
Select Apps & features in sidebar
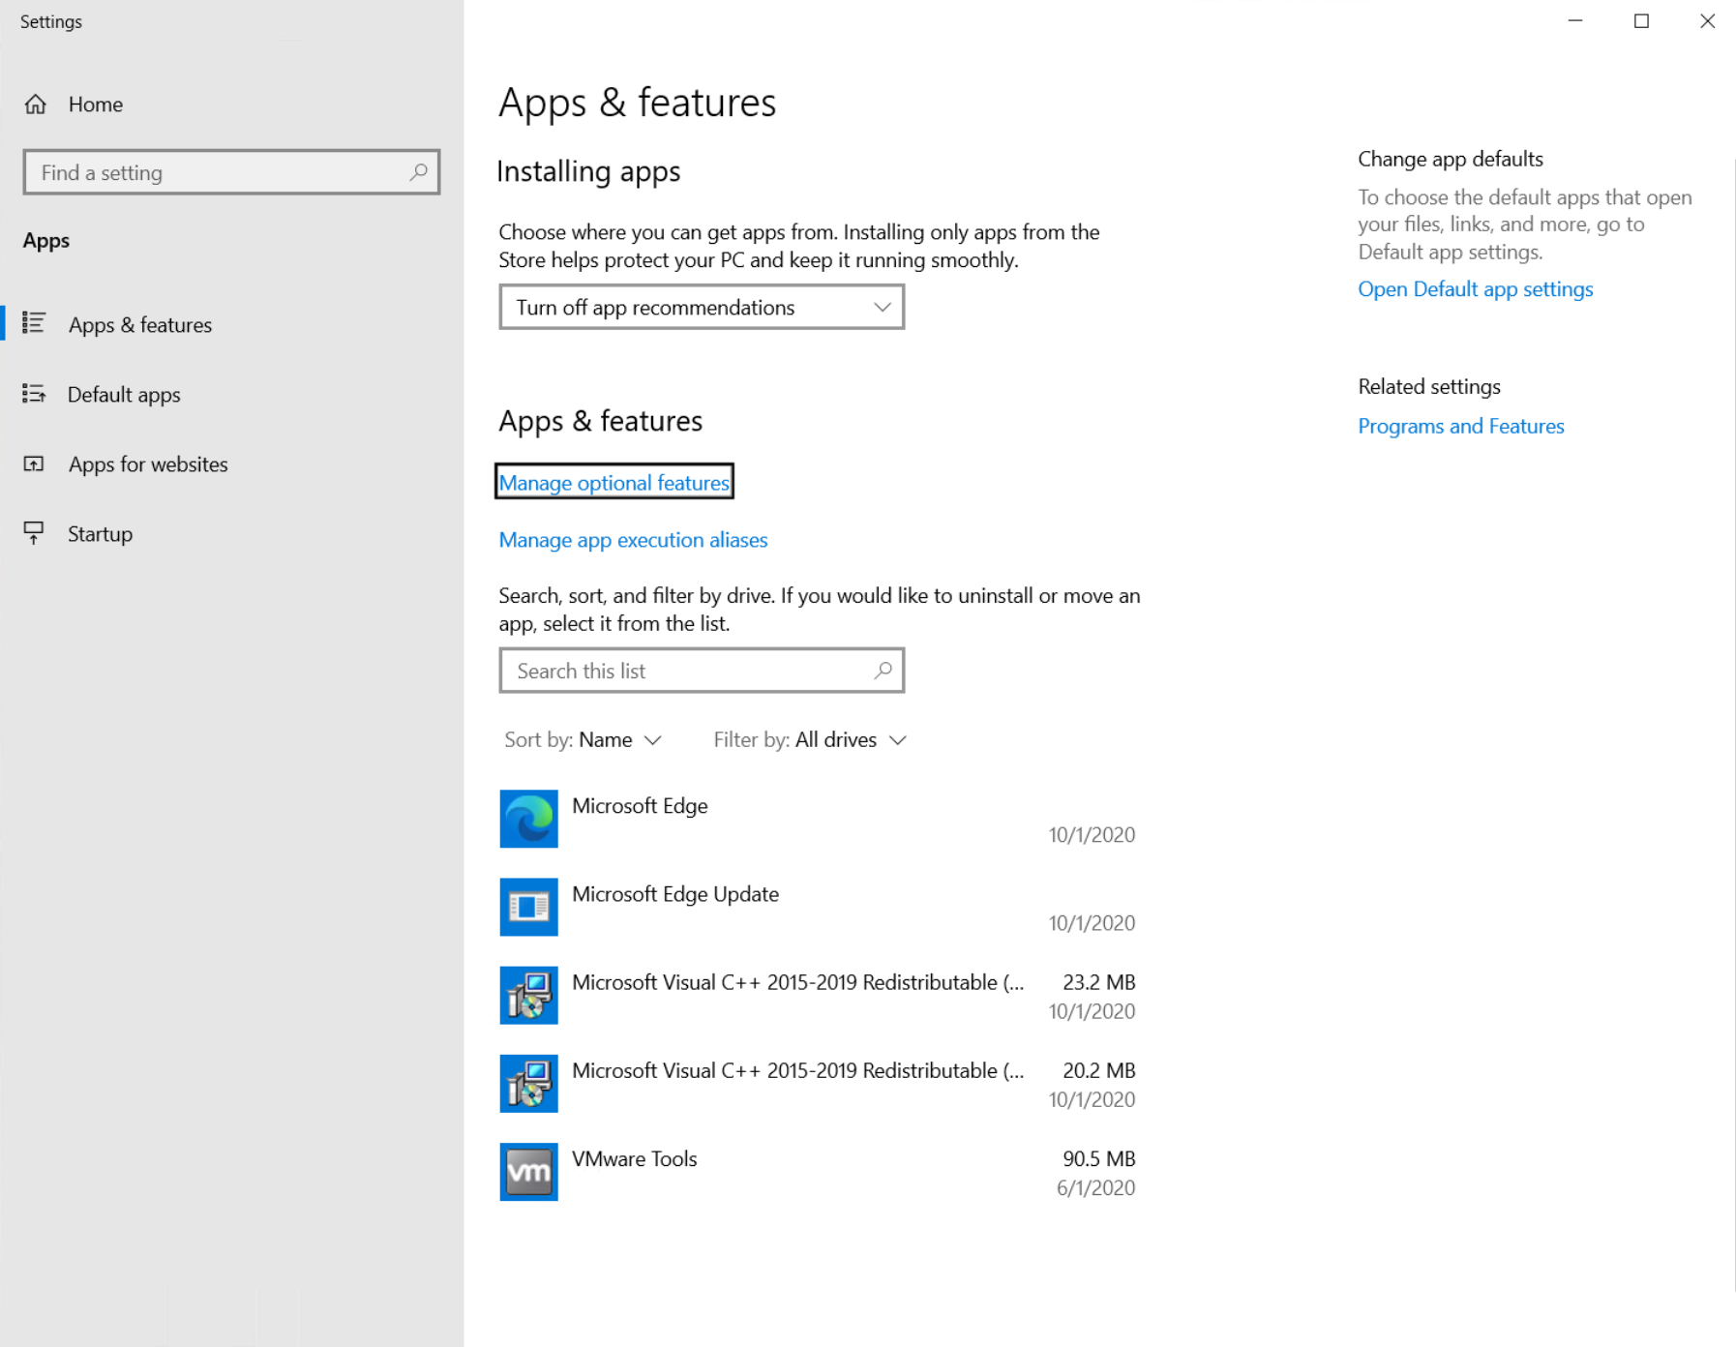[x=140, y=325]
